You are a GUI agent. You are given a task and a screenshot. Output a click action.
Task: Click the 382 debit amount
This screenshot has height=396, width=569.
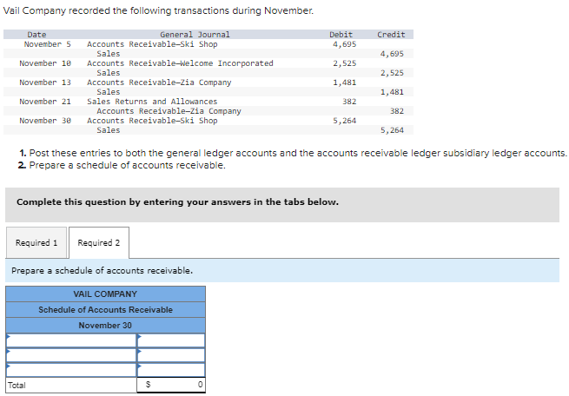(349, 102)
